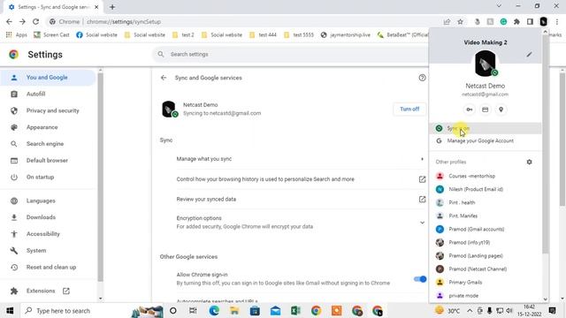Open manage profiles gear icon
The image size is (566, 318).
click(529, 162)
